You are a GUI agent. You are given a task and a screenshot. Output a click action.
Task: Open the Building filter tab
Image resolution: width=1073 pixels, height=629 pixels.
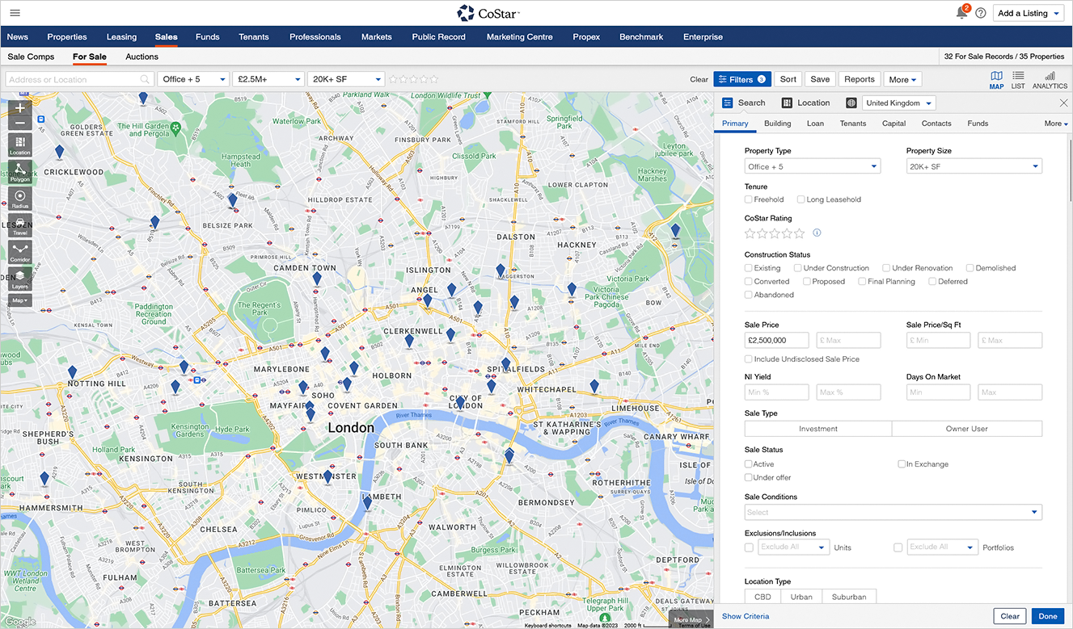(x=778, y=124)
